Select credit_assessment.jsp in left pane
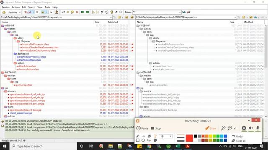The image size is (268, 150). click(21, 113)
